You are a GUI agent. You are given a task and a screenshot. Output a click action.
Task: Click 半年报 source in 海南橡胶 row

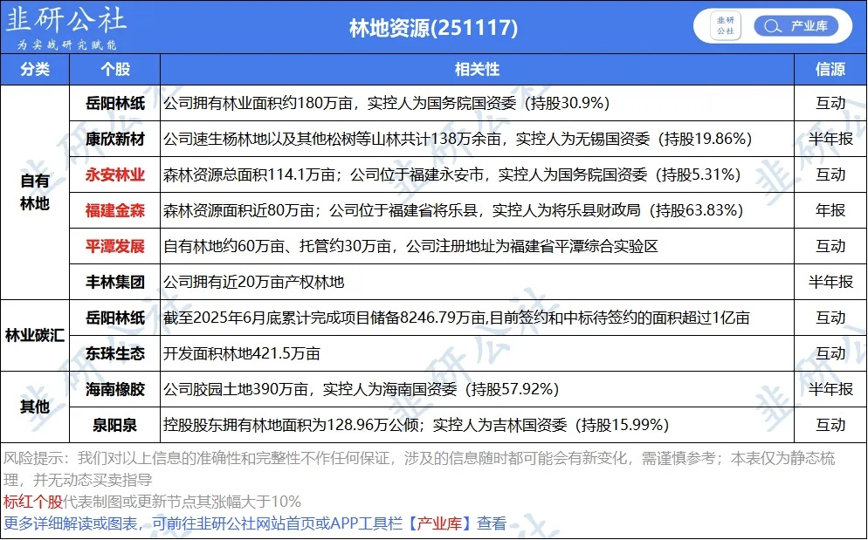[x=830, y=389]
